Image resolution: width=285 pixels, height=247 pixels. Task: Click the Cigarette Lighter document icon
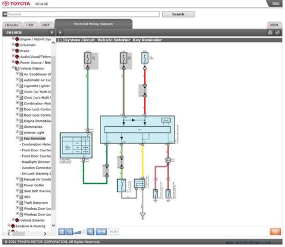coord(21,86)
